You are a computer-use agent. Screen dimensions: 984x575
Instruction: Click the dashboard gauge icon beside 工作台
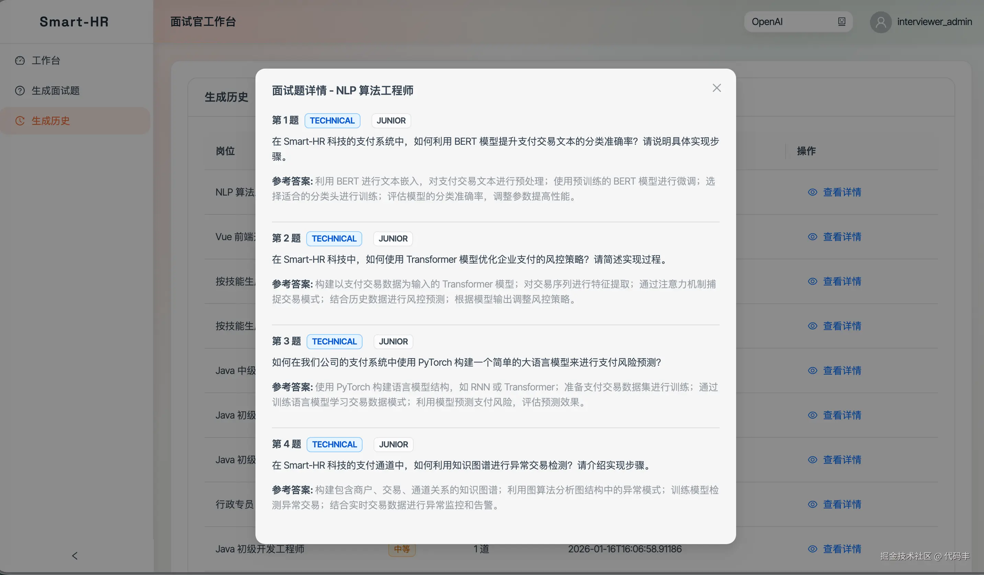pos(20,60)
